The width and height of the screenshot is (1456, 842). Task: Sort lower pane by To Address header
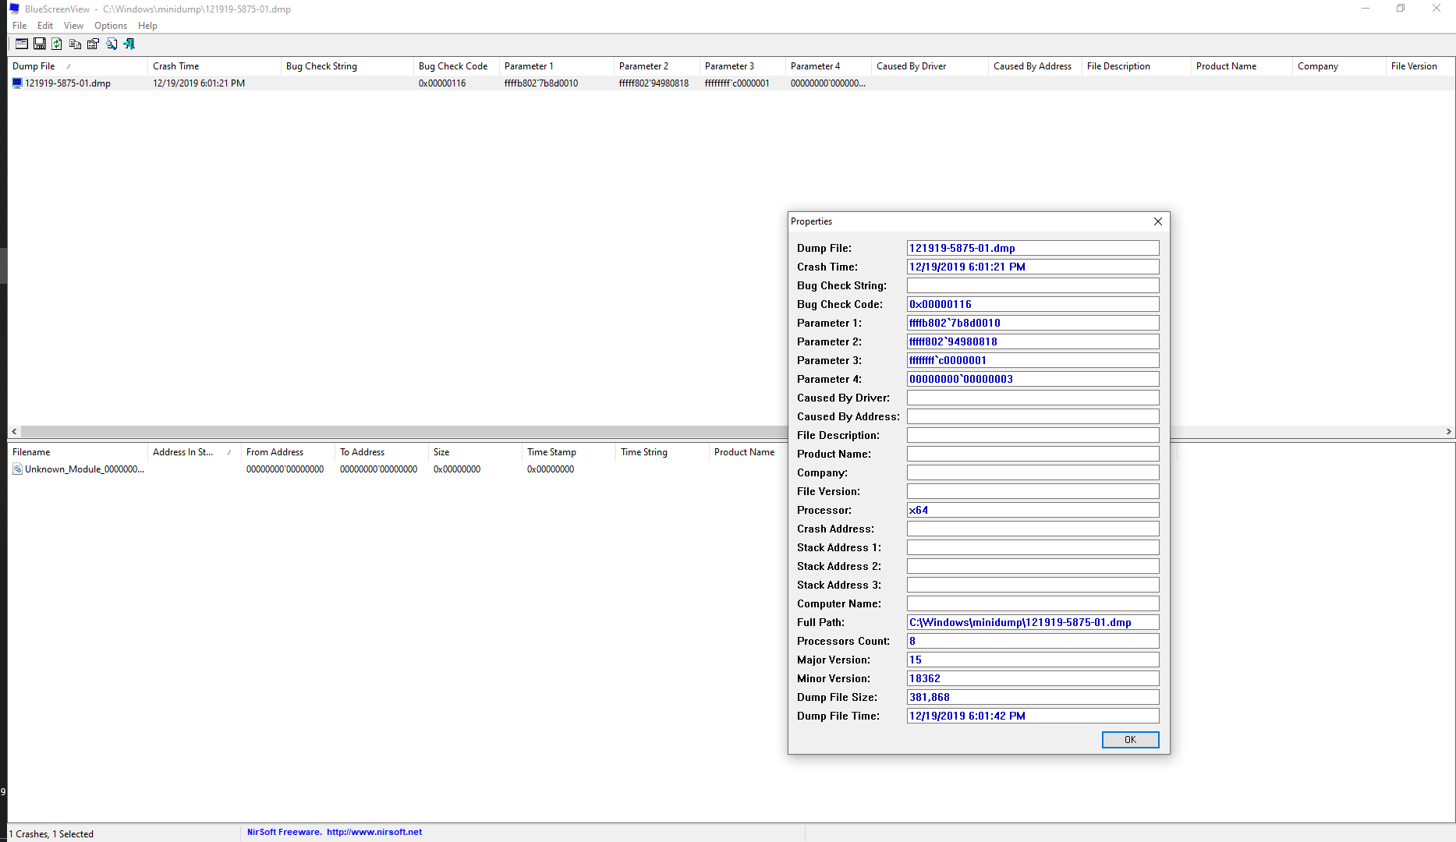(x=381, y=452)
